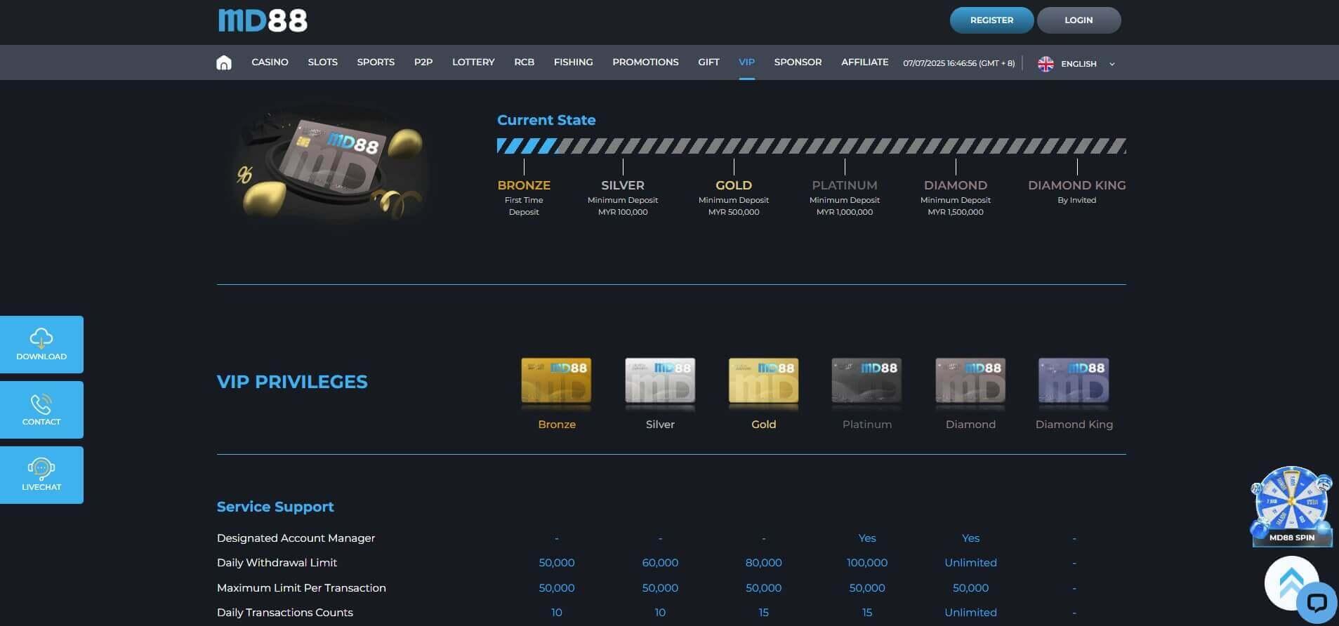Select the Platinum VIP card thumbnail
Image resolution: width=1339 pixels, height=626 pixels.
(x=866, y=381)
